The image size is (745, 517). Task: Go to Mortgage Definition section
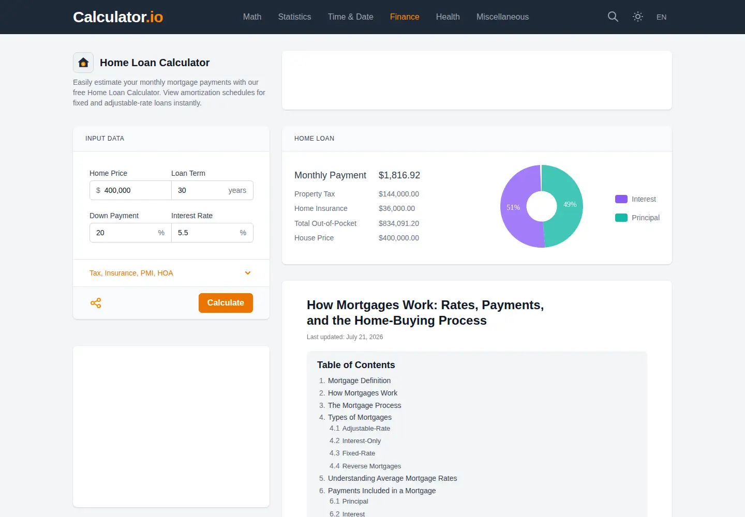pyautogui.click(x=359, y=381)
